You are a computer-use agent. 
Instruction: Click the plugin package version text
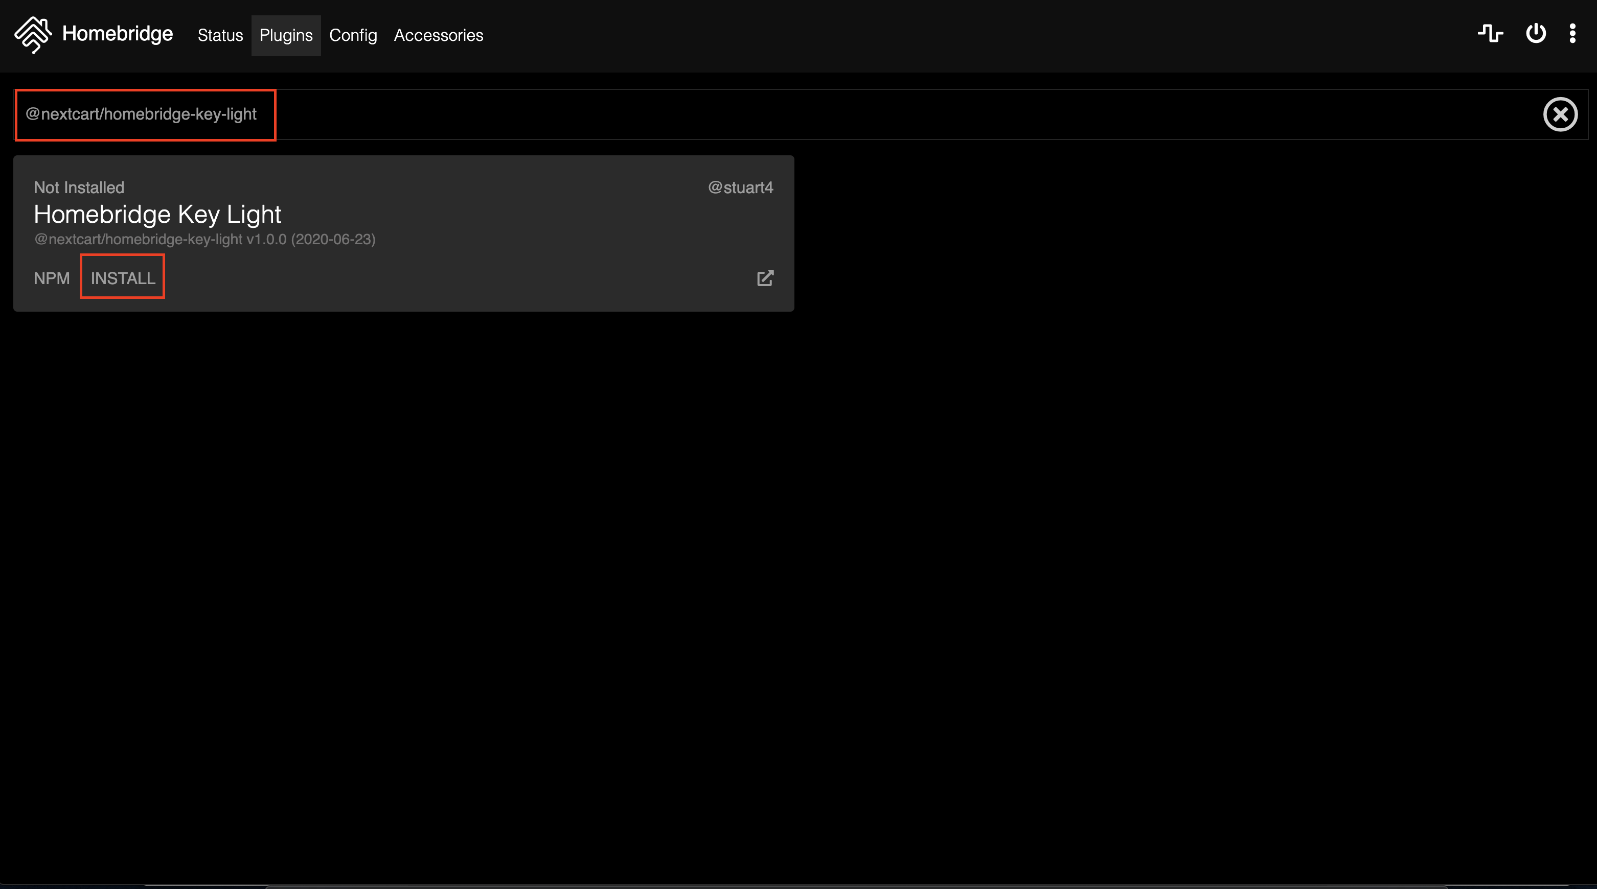click(204, 240)
